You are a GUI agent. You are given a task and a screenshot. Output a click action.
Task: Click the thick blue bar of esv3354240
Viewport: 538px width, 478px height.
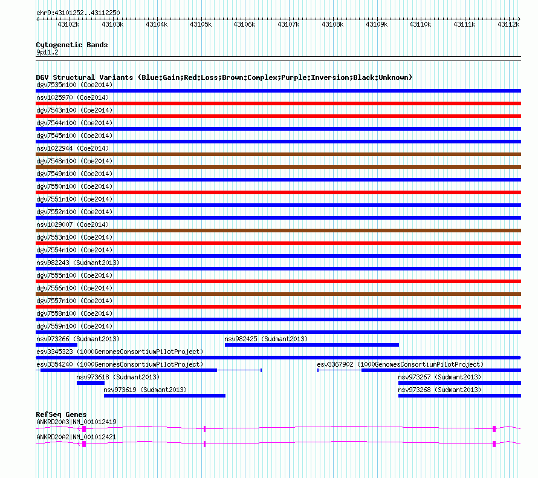(129, 370)
